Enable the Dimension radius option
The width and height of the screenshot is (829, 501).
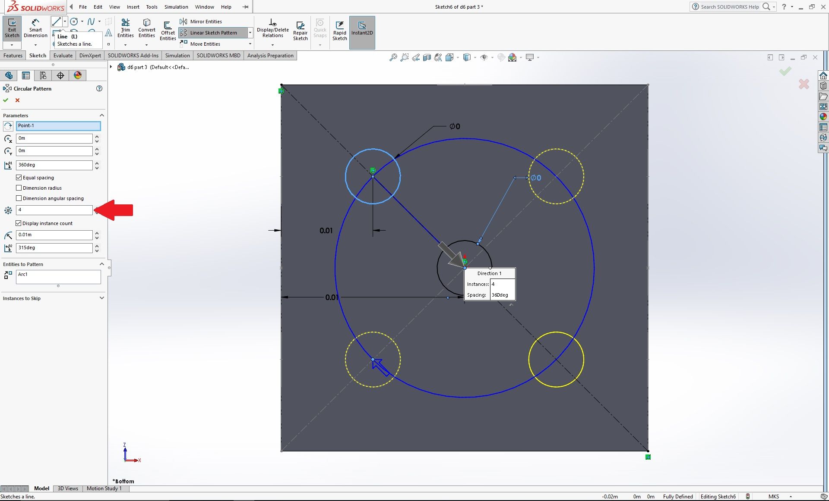pos(19,188)
